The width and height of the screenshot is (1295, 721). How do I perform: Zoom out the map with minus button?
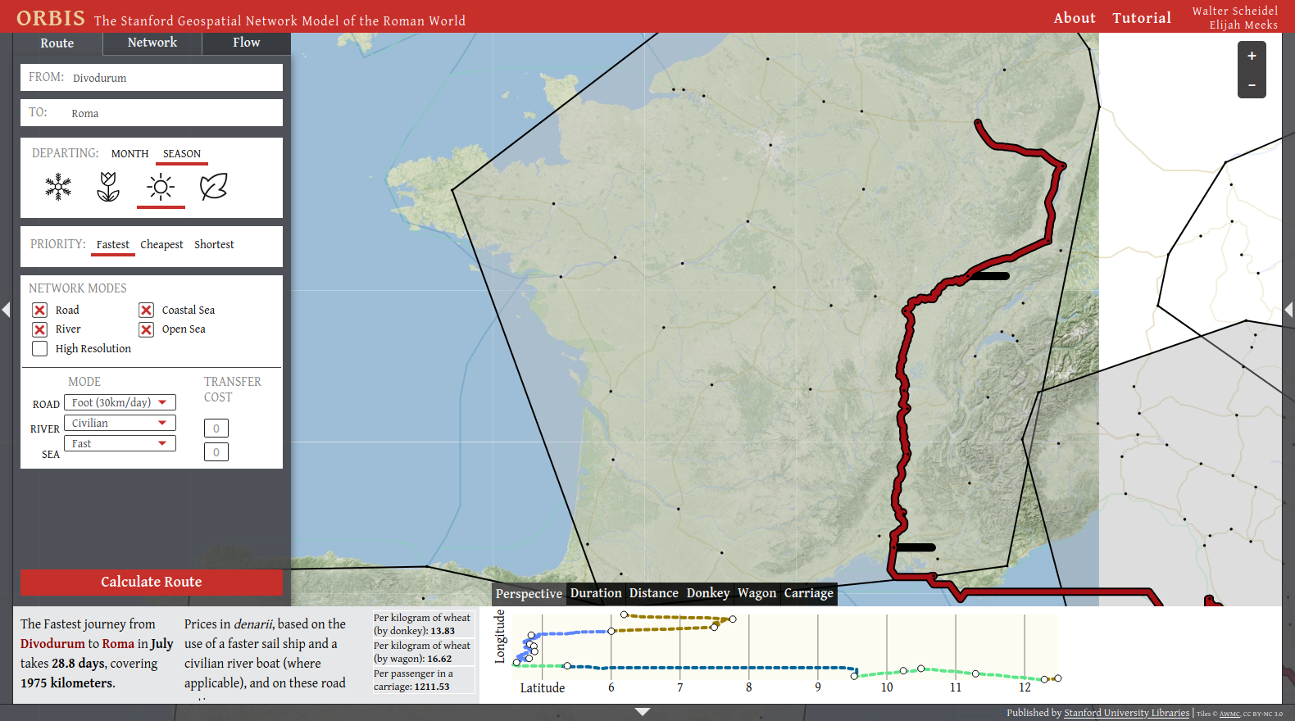point(1252,84)
